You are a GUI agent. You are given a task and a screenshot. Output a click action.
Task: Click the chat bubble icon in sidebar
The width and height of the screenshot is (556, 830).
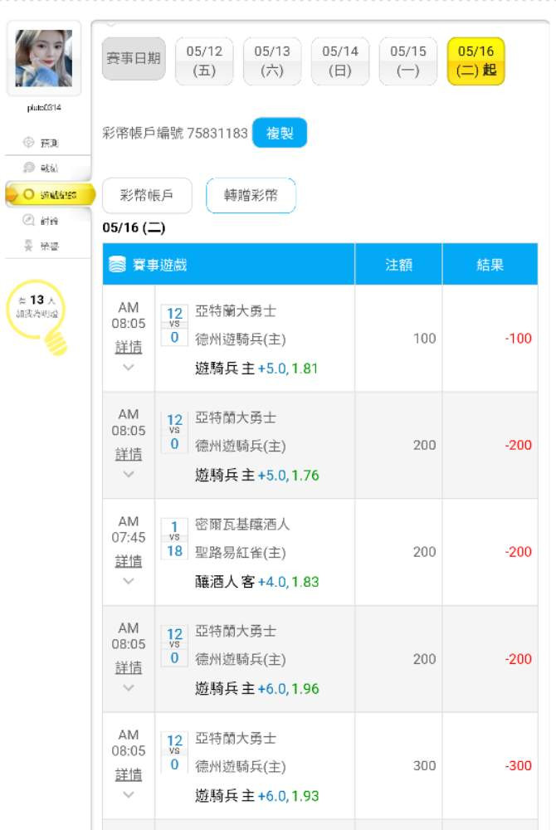30,168
